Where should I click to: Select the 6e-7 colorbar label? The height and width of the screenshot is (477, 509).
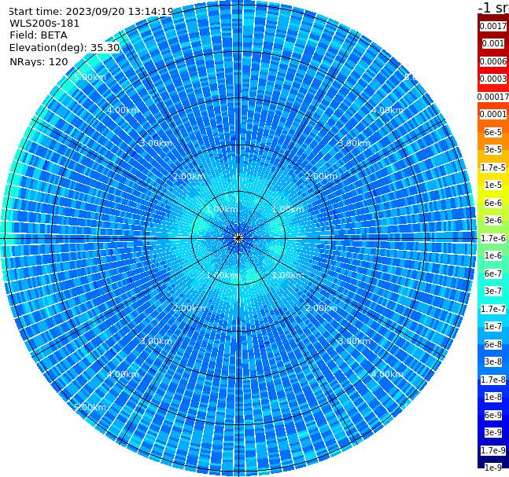click(493, 273)
